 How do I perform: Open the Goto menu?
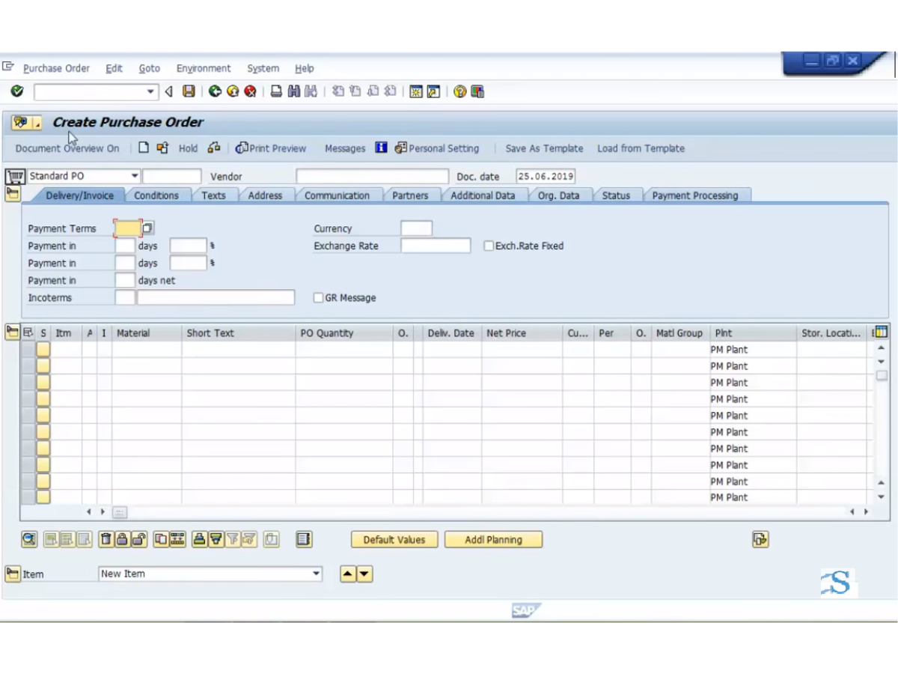[150, 68]
